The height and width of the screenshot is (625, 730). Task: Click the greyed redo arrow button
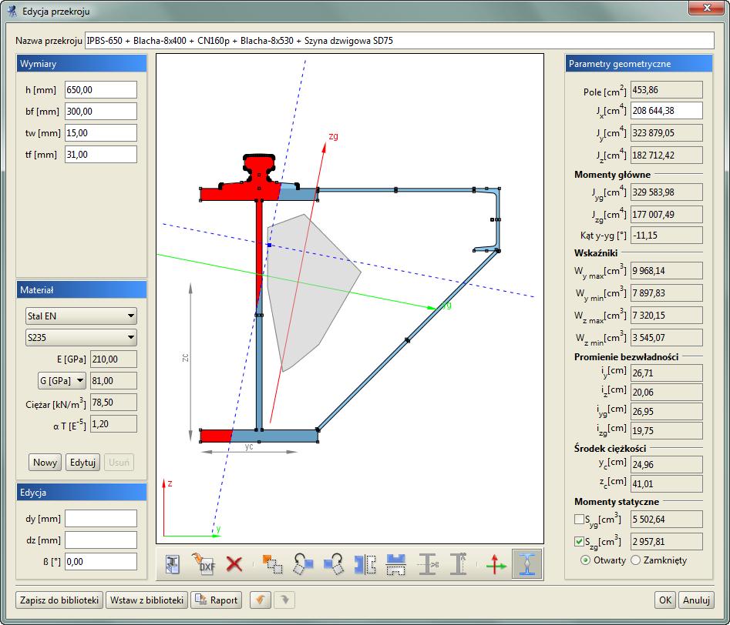[284, 600]
